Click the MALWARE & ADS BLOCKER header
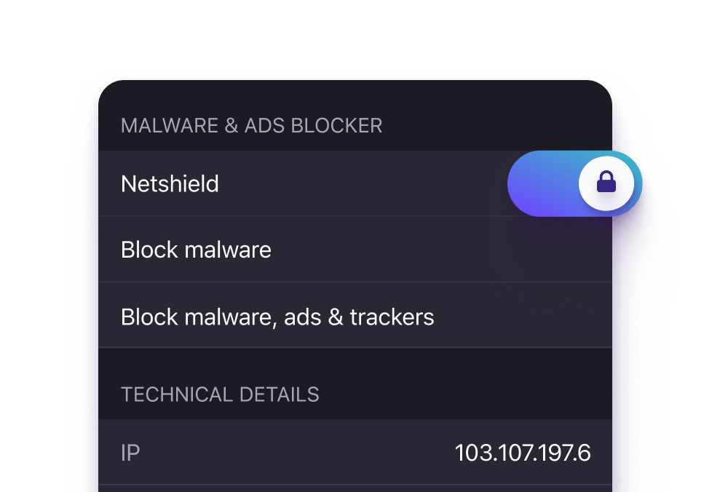Image resolution: width=720 pixels, height=492 pixels. [251, 125]
